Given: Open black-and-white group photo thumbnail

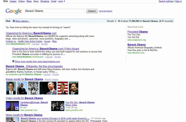Looking at the screenshot, I should [x=33, y=88].
